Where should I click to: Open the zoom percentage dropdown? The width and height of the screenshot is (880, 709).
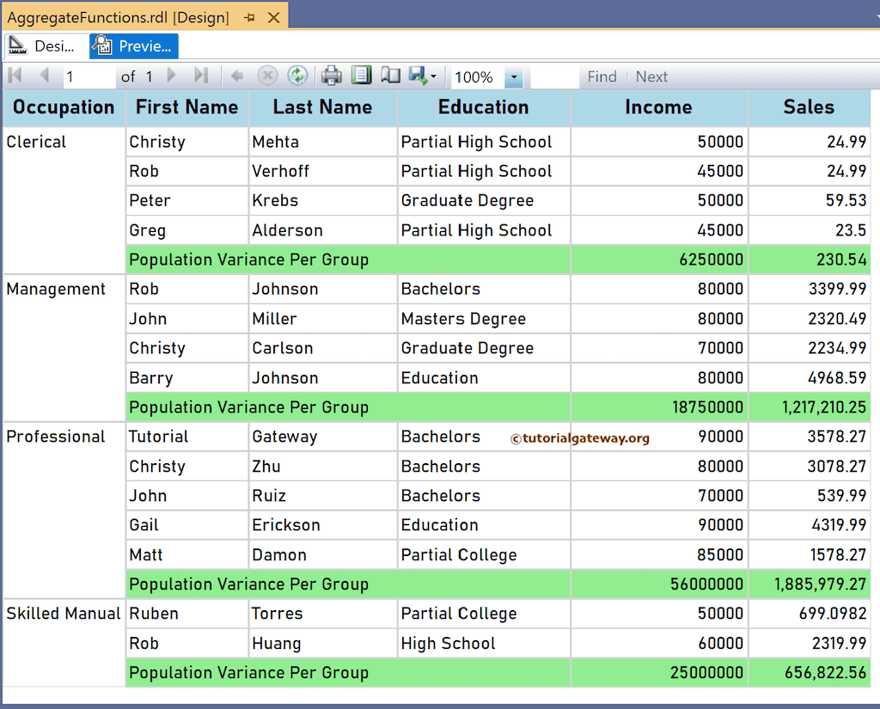pyautogui.click(x=514, y=76)
